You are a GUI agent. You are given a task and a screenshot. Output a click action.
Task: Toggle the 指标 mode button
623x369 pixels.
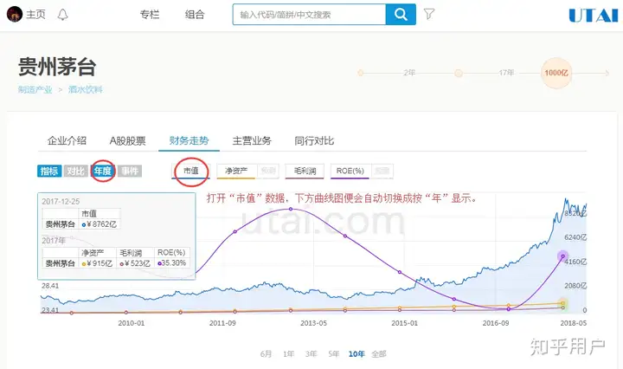coord(49,171)
